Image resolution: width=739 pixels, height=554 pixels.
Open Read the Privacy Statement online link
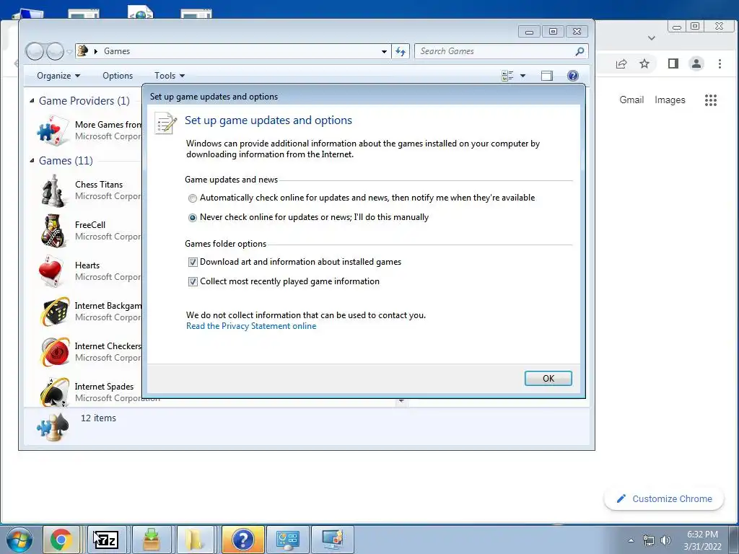(x=251, y=326)
